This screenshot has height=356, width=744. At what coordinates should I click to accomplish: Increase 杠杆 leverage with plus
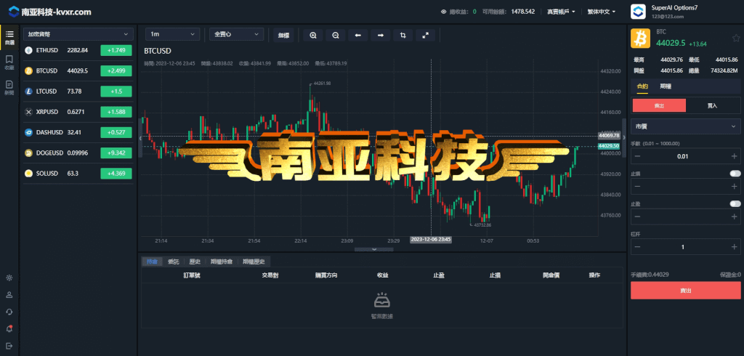pos(735,247)
